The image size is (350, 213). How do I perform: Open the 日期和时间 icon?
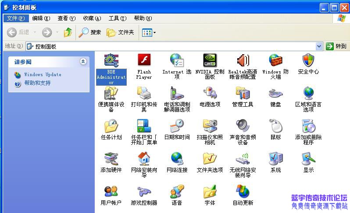(177, 126)
